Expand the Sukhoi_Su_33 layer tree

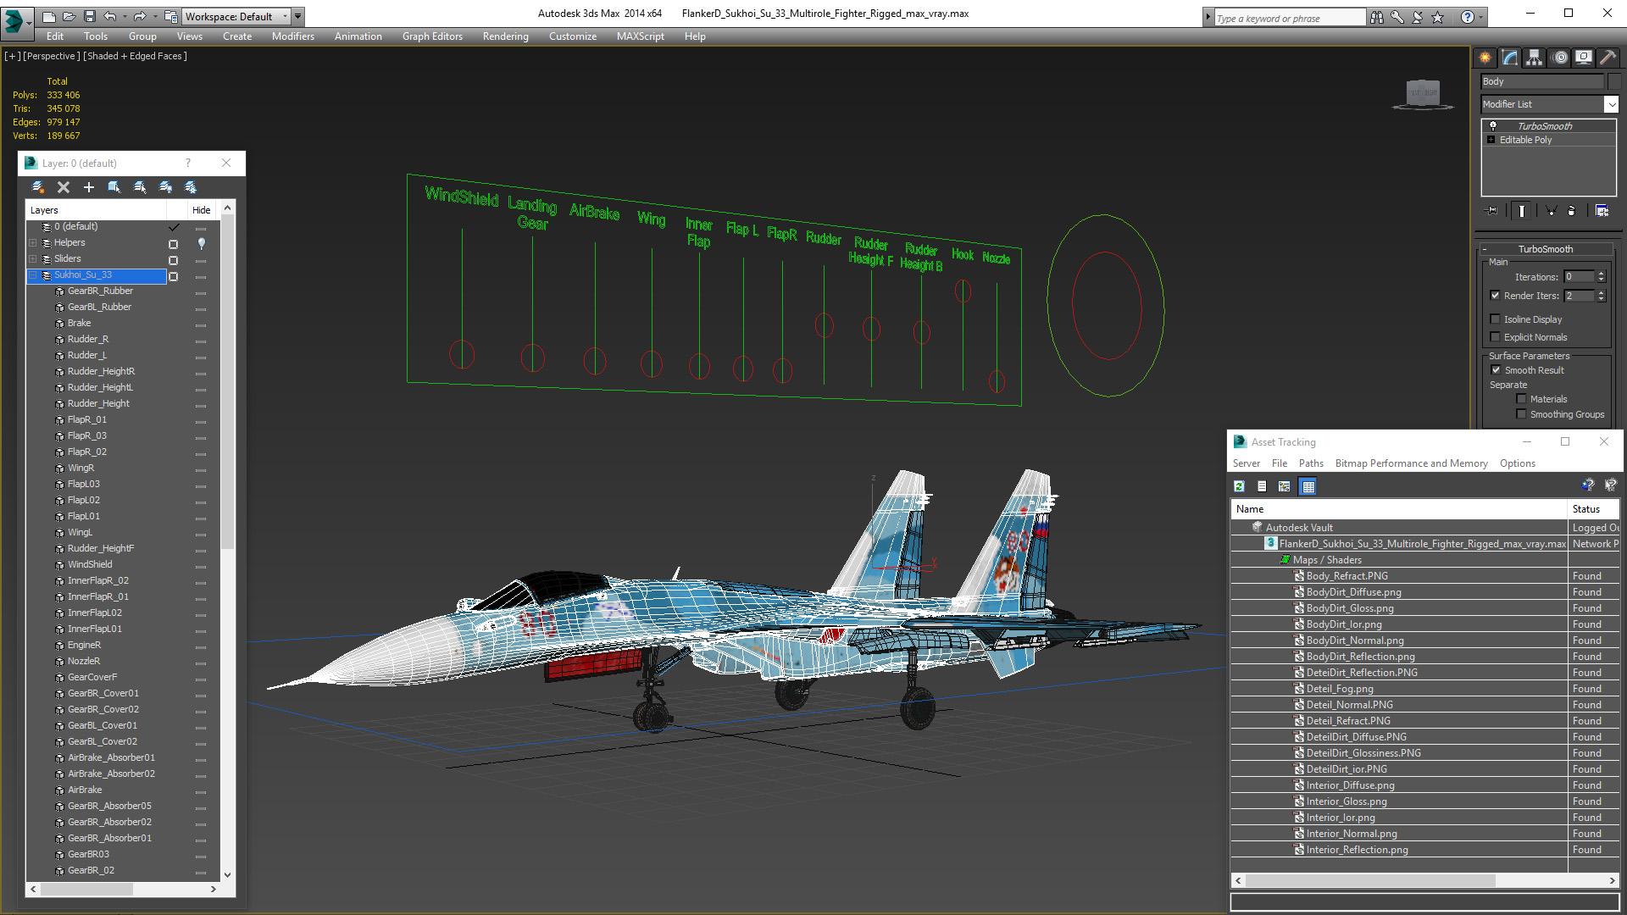pos(34,274)
